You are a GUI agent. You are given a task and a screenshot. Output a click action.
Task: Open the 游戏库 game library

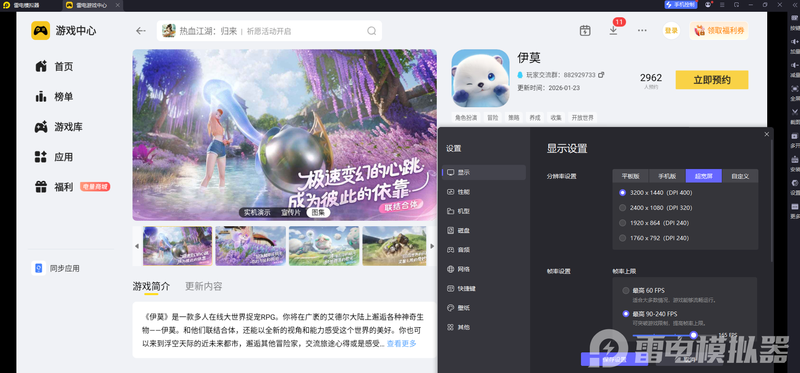(x=59, y=127)
